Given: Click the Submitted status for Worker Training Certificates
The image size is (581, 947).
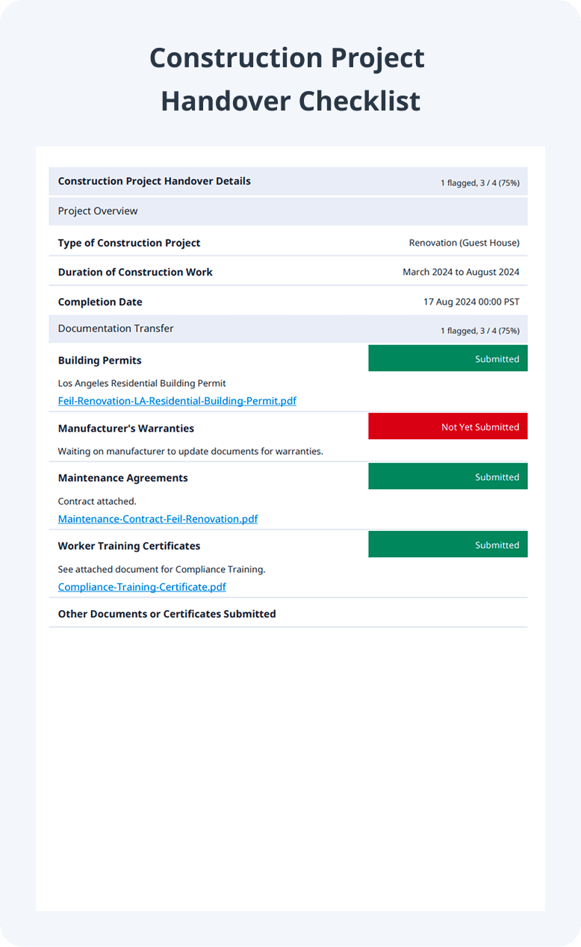Looking at the screenshot, I should pyautogui.click(x=447, y=544).
